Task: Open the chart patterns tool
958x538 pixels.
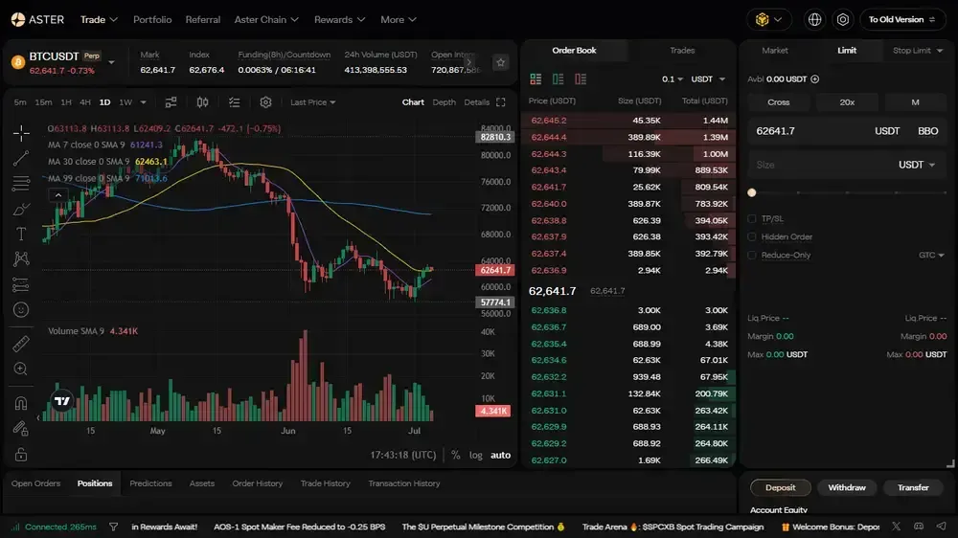Action: [x=21, y=258]
